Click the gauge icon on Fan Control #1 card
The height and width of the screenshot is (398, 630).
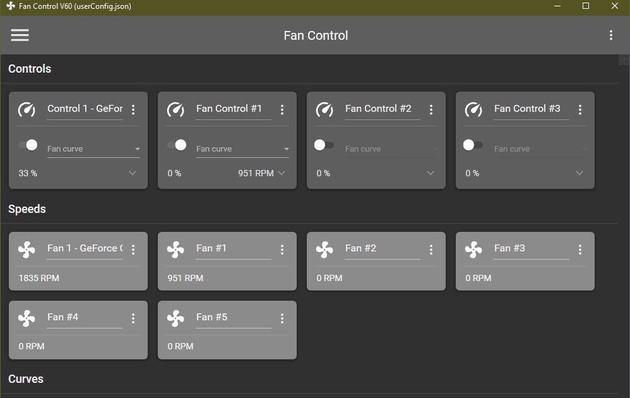point(175,109)
